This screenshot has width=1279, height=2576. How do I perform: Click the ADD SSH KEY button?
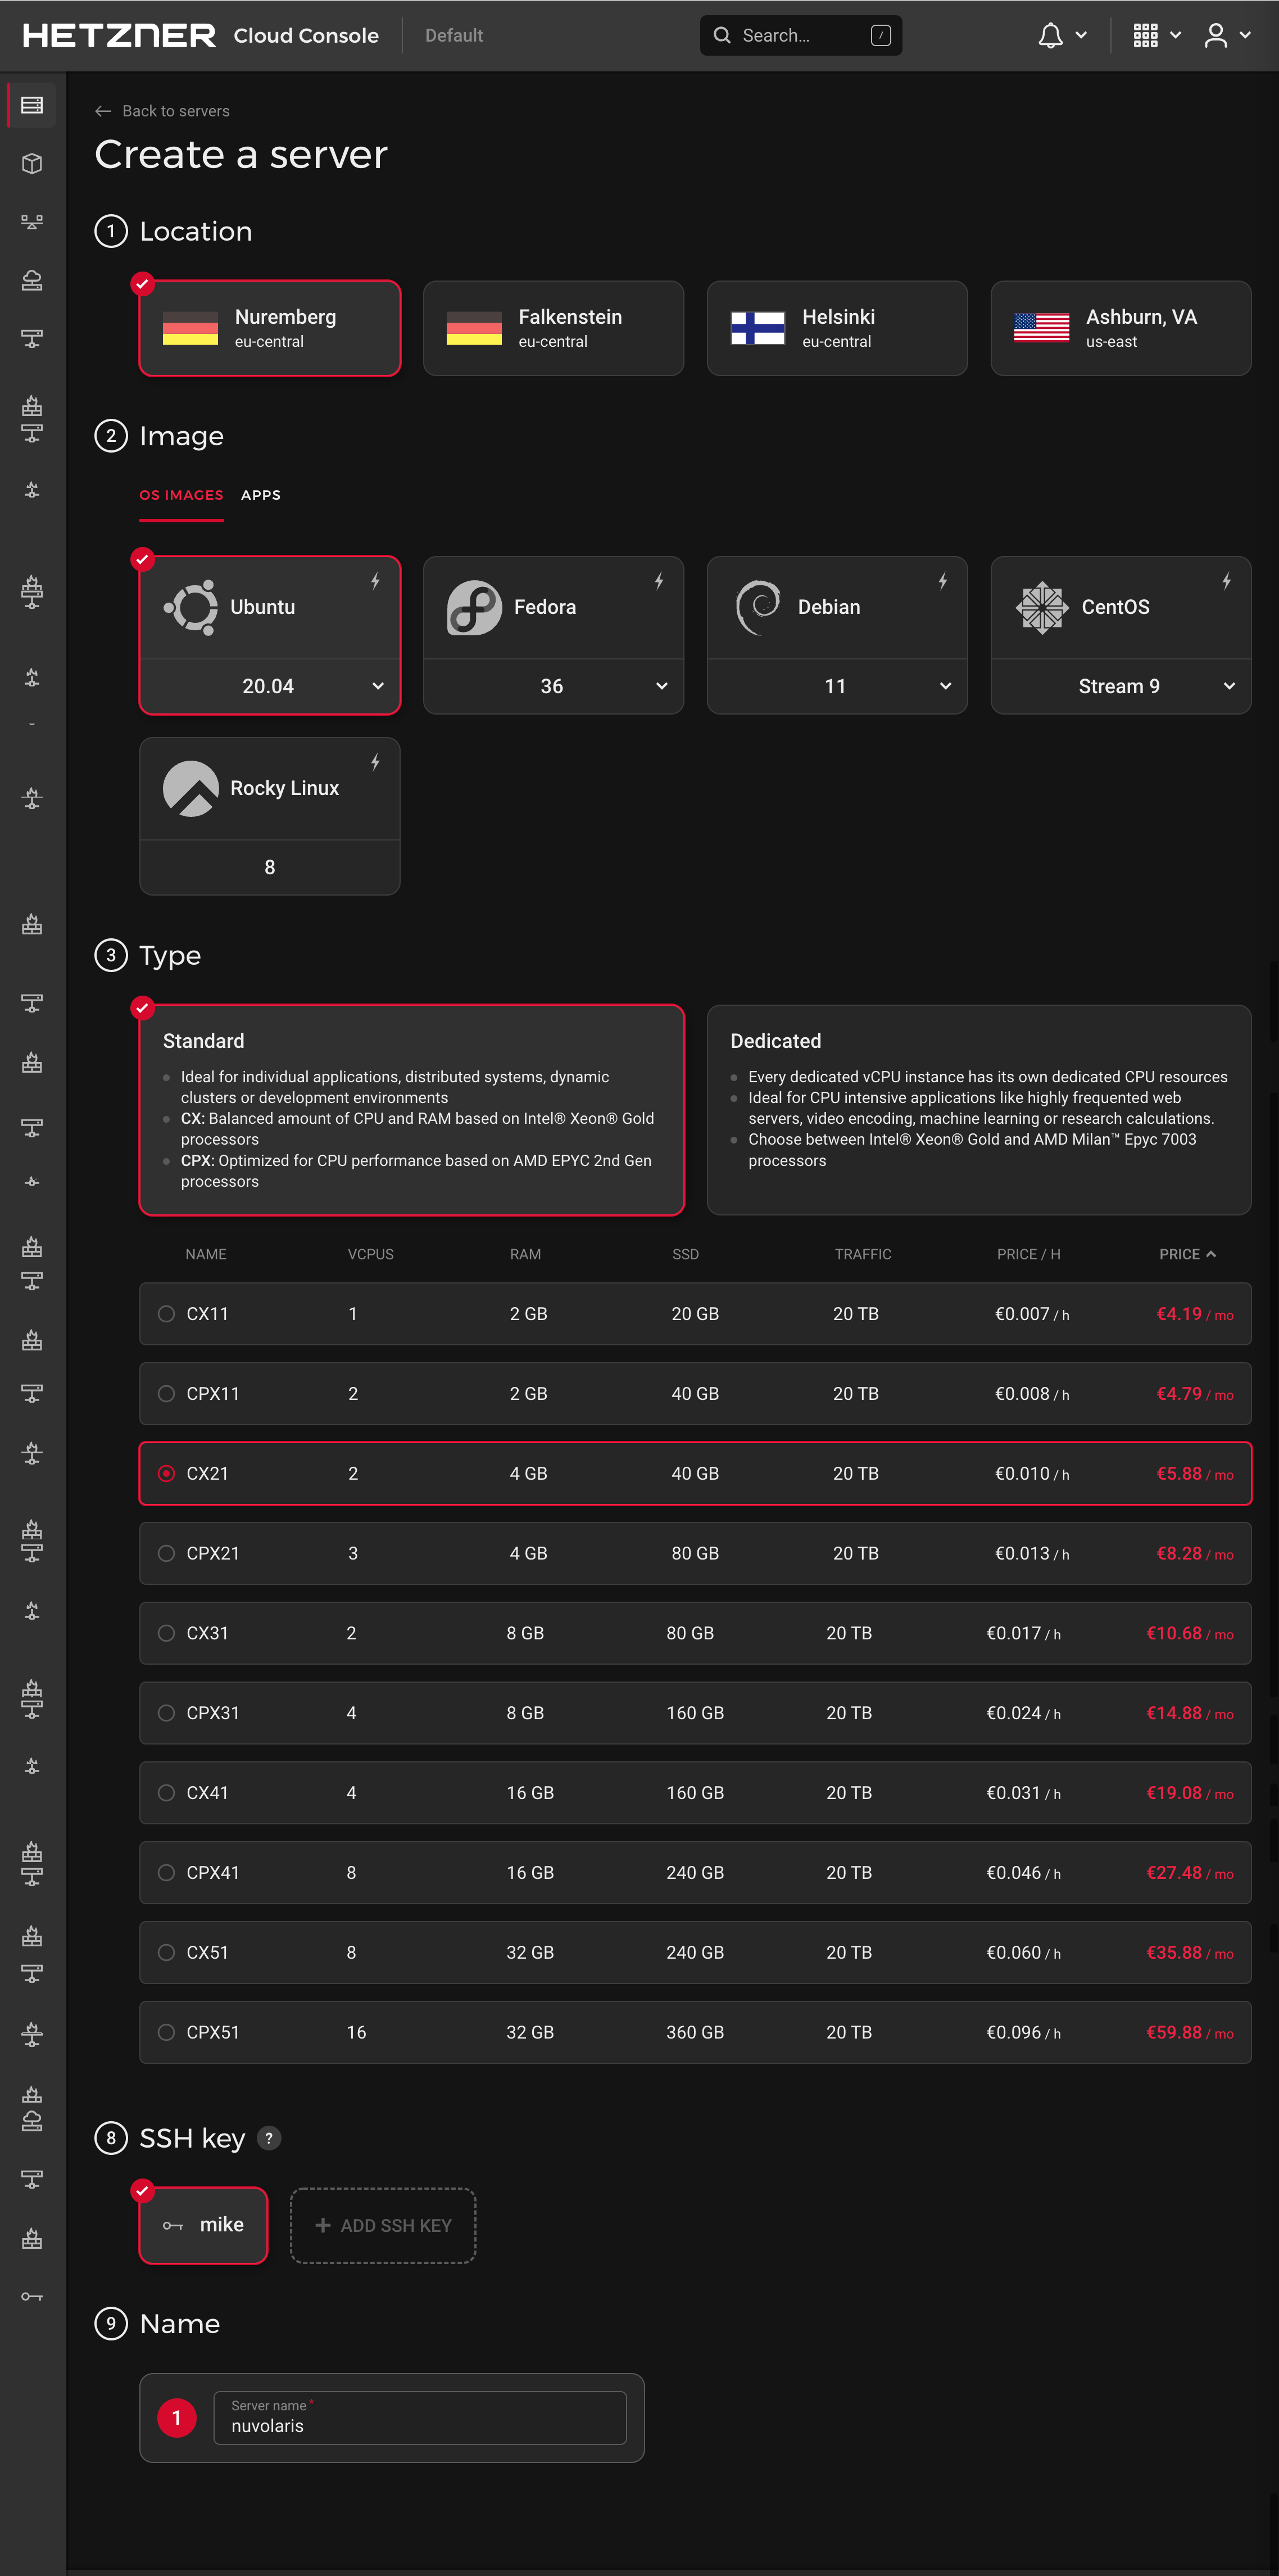point(383,2225)
